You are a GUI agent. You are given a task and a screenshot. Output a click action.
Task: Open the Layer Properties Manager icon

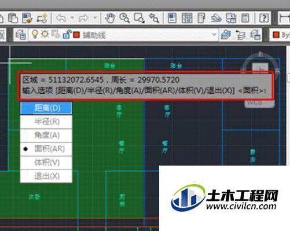coord(20,35)
